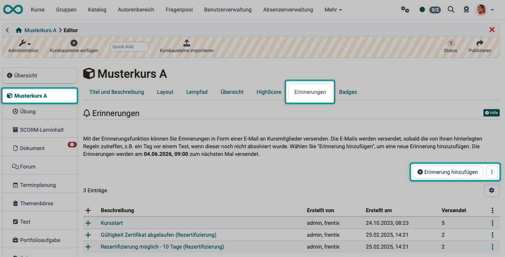Click Erinnerung hinzufügen button
This screenshot has height=257, width=505.
tap(448, 172)
